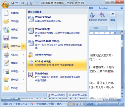Choose Word 模板 template save option
125x107 pixels.
(57, 32)
